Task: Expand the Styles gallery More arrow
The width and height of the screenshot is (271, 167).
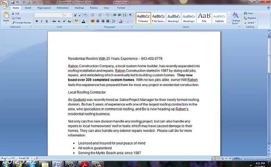Action: point(229,22)
